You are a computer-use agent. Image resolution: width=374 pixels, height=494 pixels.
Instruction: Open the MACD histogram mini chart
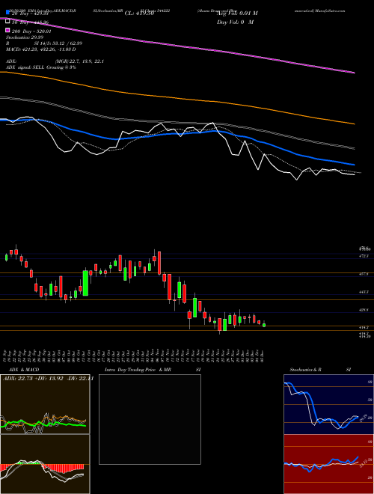[45, 464]
